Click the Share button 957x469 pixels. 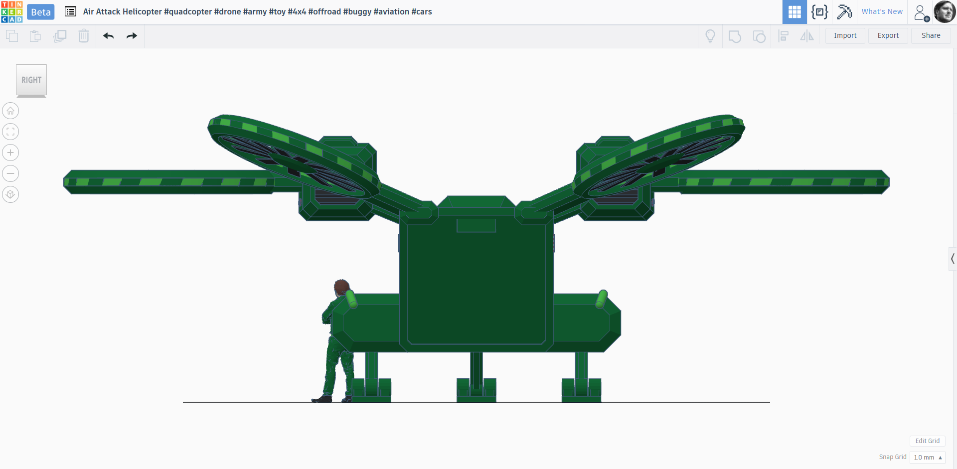pyautogui.click(x=931, y=35)
